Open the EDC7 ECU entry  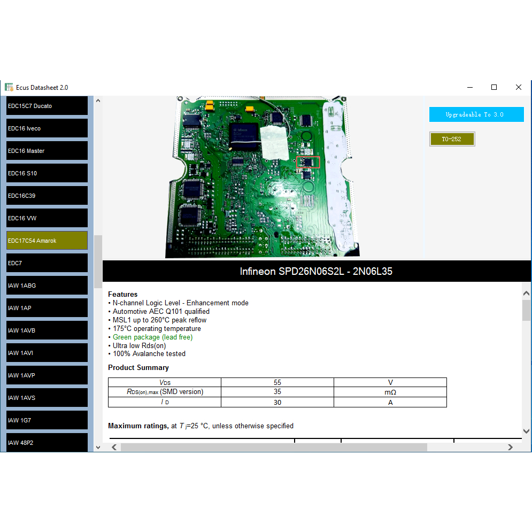47,263
